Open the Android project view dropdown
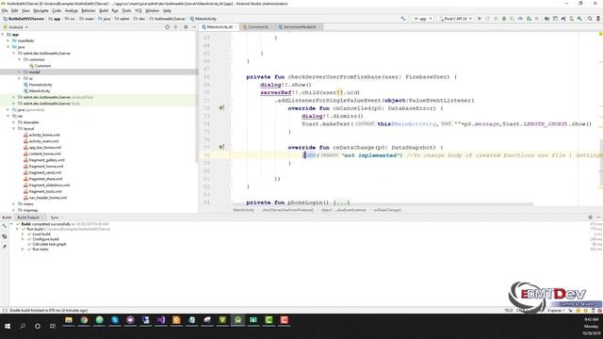The image size is (603, 339). click(15, 27)
